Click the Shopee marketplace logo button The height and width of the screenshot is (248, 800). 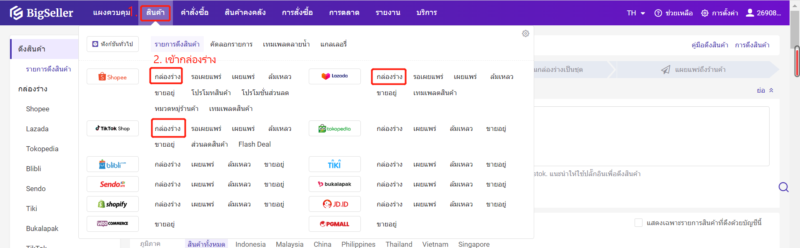[112, 77]
